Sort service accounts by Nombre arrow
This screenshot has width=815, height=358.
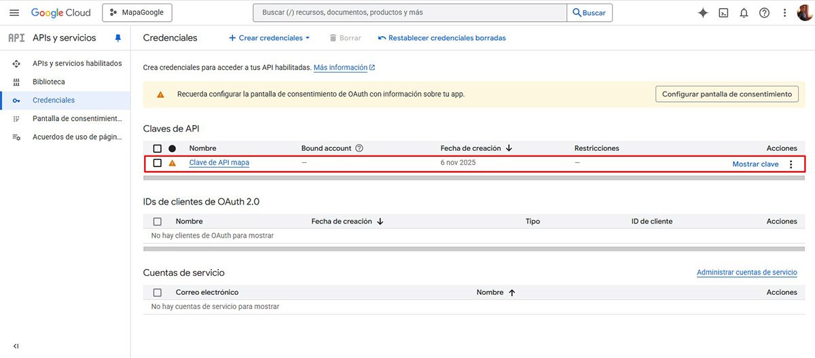(512, 293)
